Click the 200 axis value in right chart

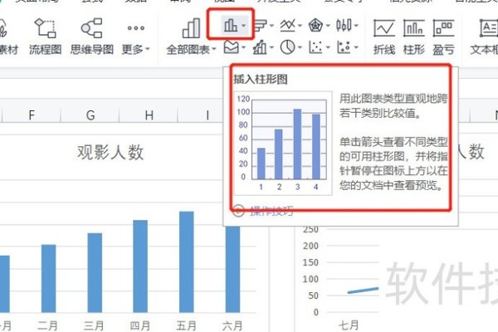pos(310,246)
